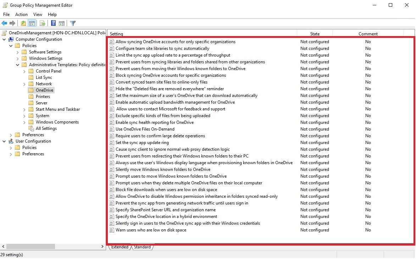Expand the Control Panel node

pyautogui.click(x=24, y=71)
